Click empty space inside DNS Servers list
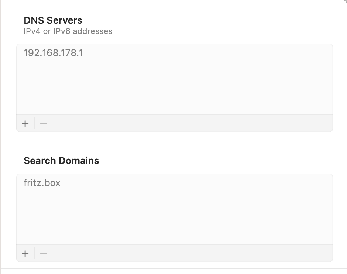 pos(173,89)
